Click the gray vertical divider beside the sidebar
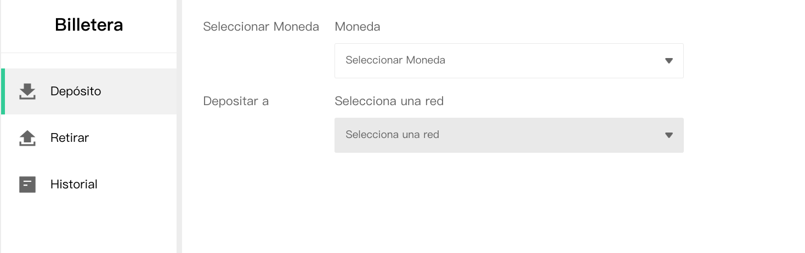This screenshot has width=805, height=253. (179, 127)
